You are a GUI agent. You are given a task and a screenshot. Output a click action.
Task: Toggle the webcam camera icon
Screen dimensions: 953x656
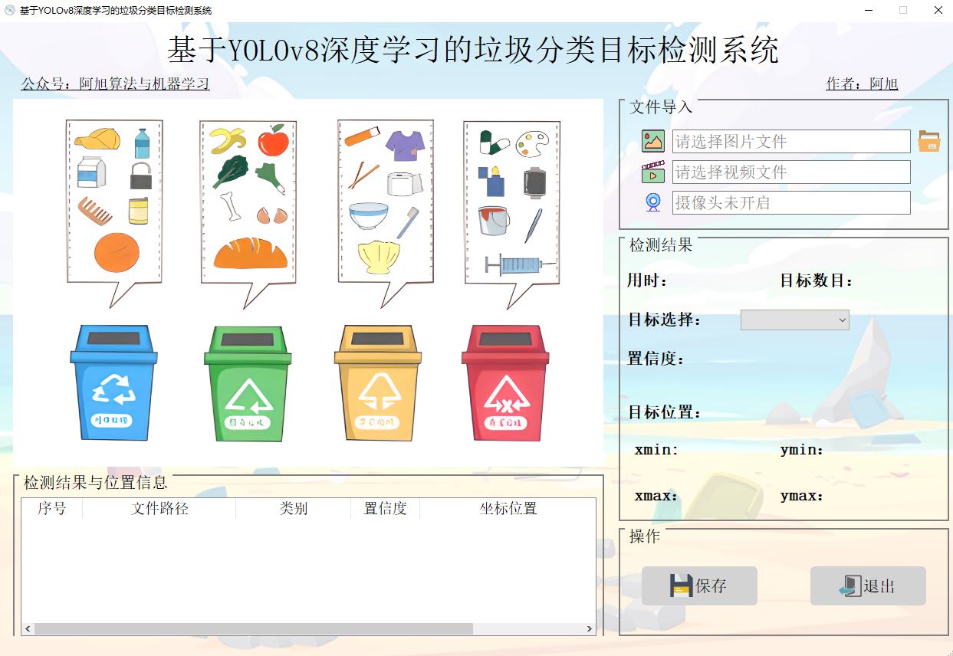pyautogui.click(x=653, y=202)
